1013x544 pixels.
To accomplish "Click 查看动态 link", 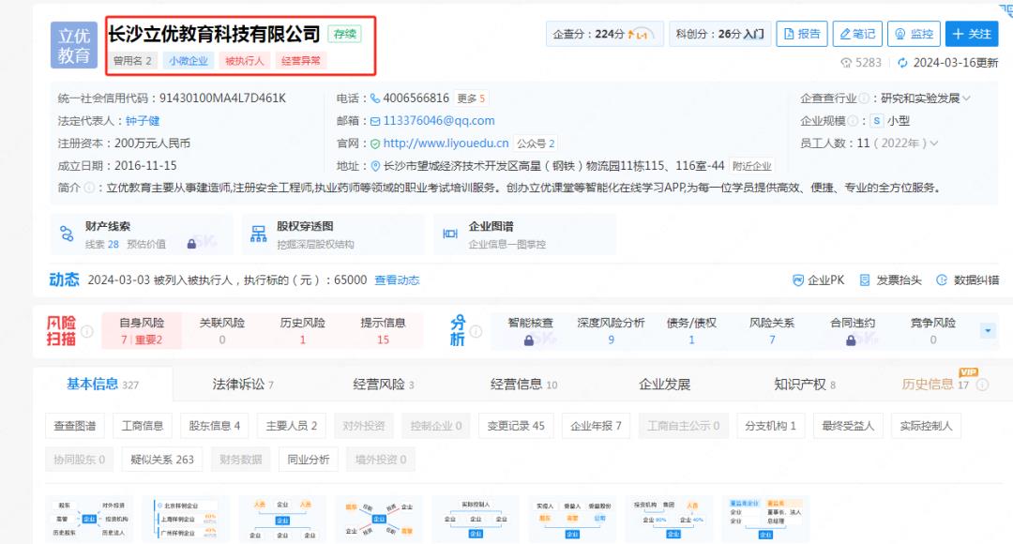I will [x=397, y=280].
